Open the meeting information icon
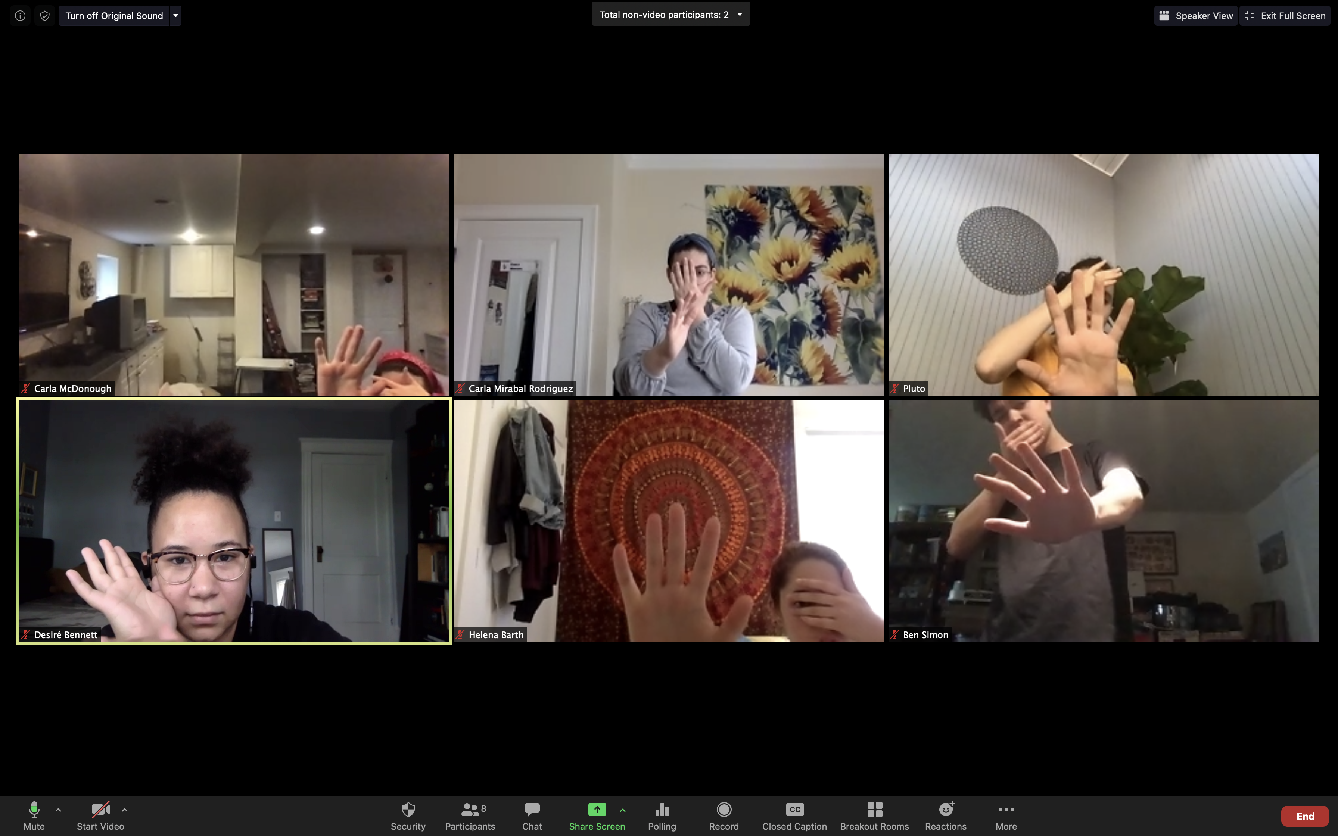The image size is (1338, 836). coord(20,15)
